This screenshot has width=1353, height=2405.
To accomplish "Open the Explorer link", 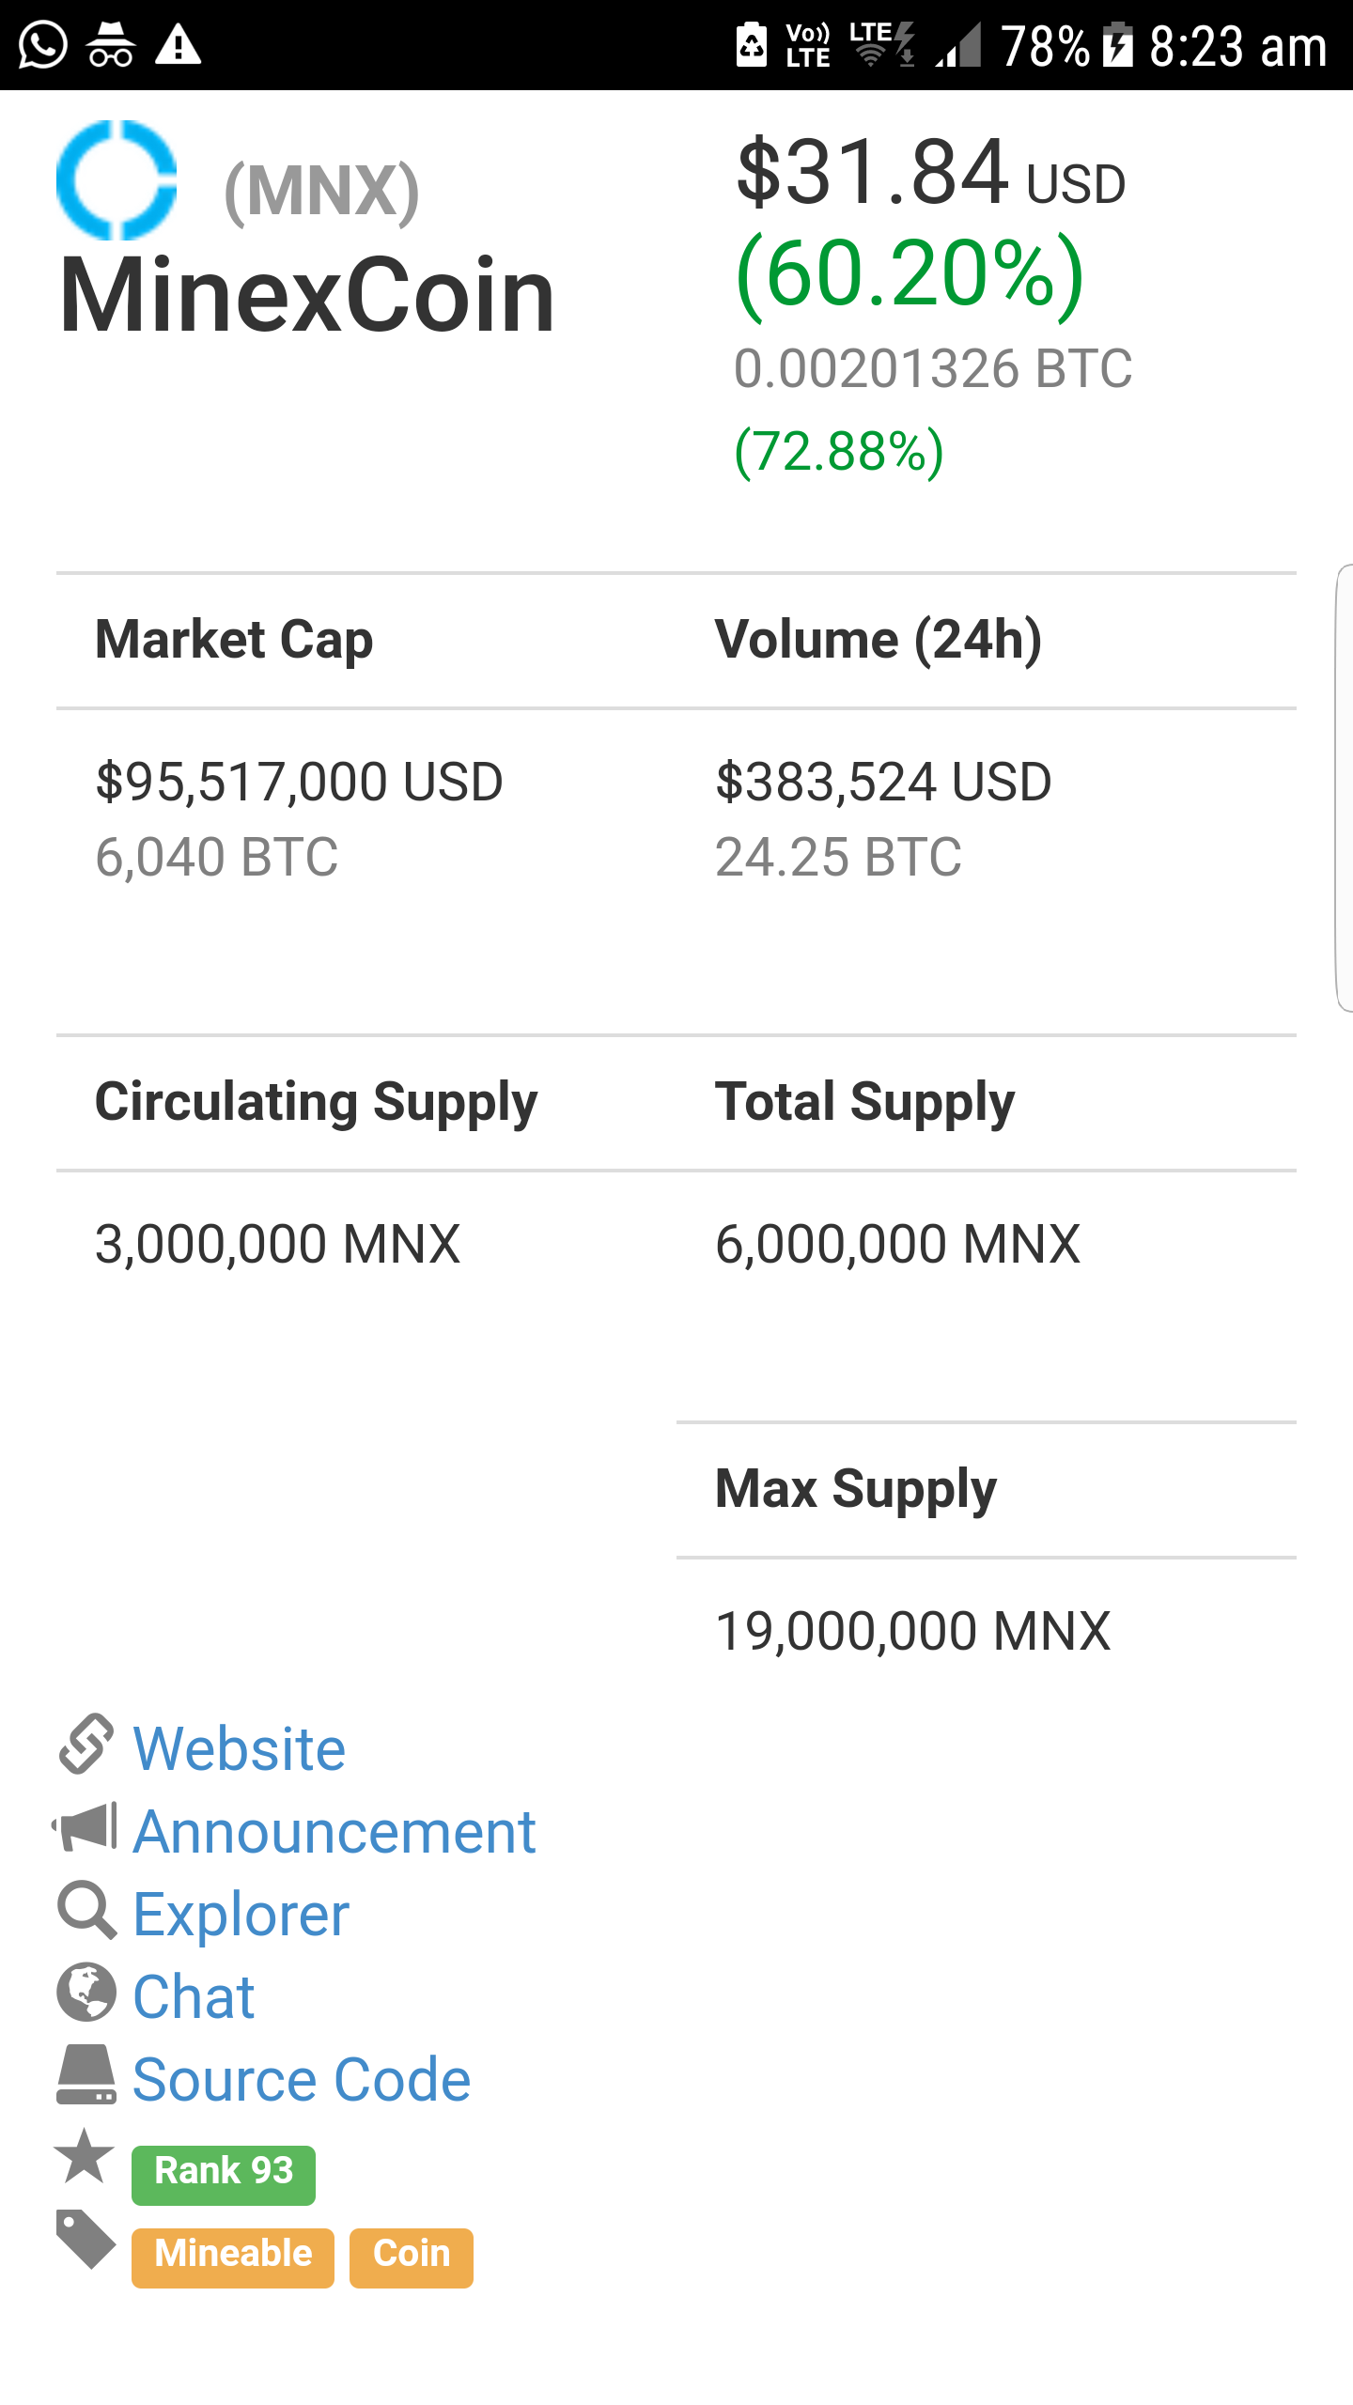I will tap(241, 1914).
